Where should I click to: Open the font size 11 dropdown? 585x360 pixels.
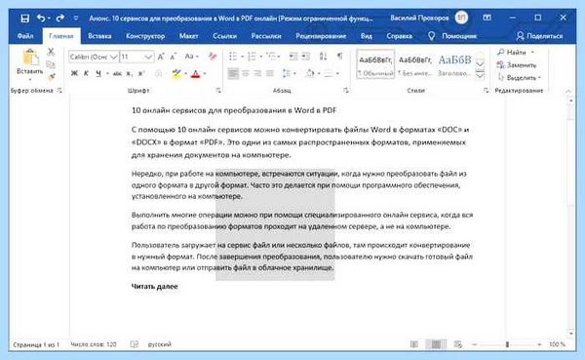[x=148, y=57]
